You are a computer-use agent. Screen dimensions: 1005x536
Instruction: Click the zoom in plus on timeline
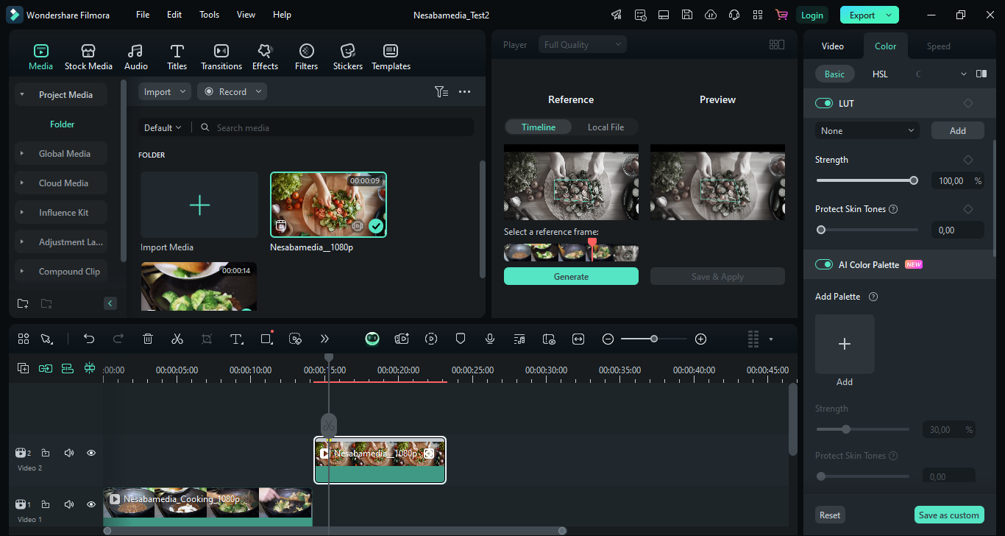pos(700,339)
